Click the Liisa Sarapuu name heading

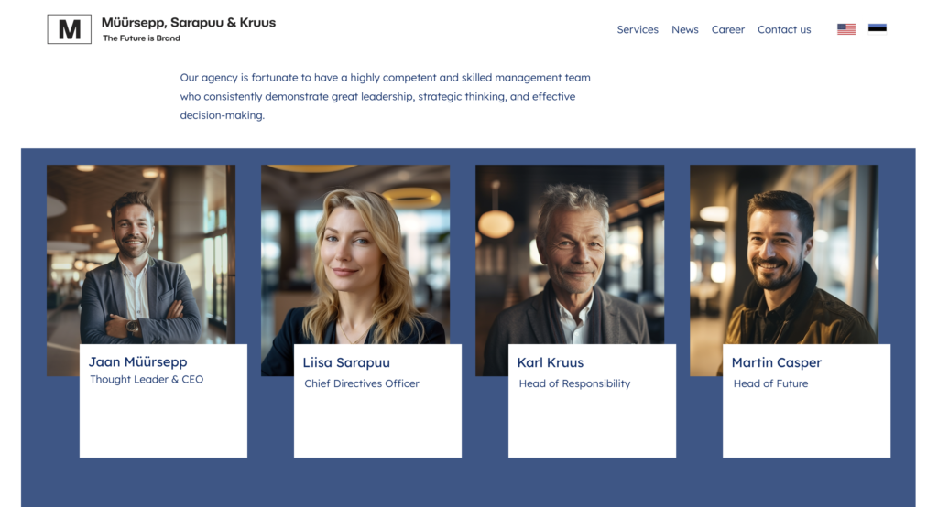(x=345, y=362)
